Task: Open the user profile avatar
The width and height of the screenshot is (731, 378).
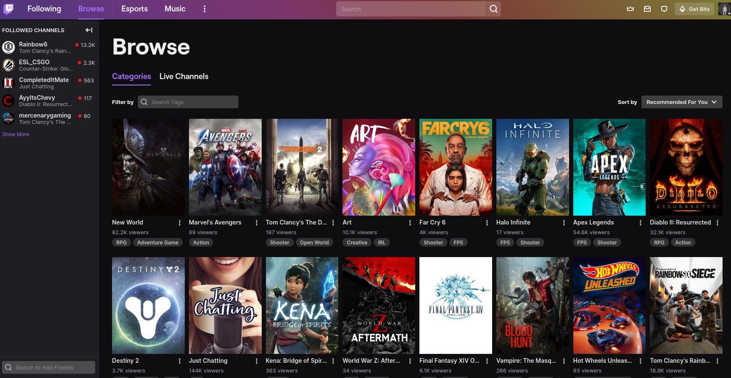Action: click(724, 9)
